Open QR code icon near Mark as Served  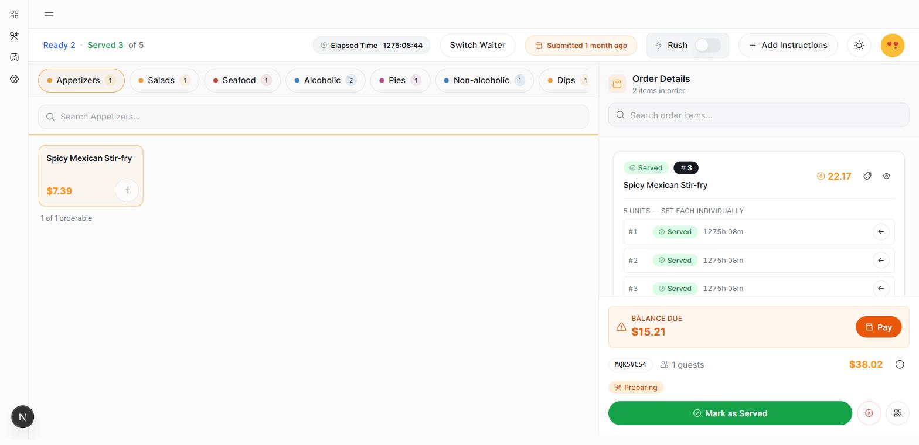[897, 413]
